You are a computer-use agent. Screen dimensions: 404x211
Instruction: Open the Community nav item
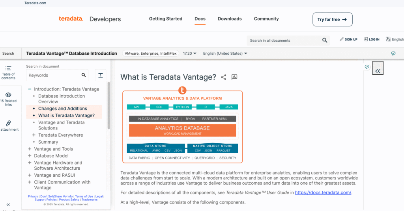click(266, 19)
